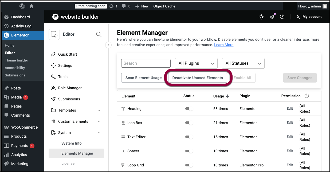The width and height of the screenshot is (330, 172).
Task: Click the element Search input field
Action: (146, 63)
